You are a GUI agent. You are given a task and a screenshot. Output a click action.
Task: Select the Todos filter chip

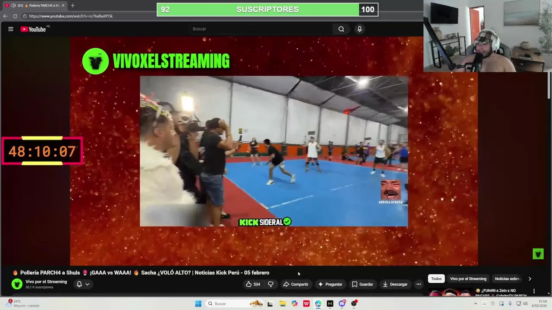click(436, 279)
